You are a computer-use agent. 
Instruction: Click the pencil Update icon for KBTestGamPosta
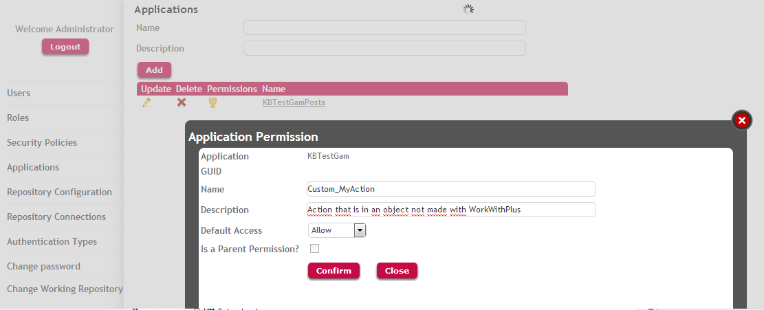146,102
